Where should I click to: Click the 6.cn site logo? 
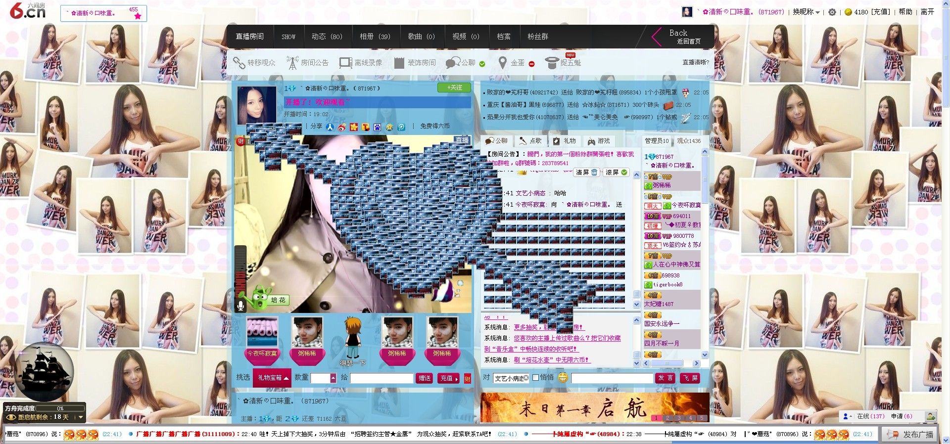click(28, 10)
